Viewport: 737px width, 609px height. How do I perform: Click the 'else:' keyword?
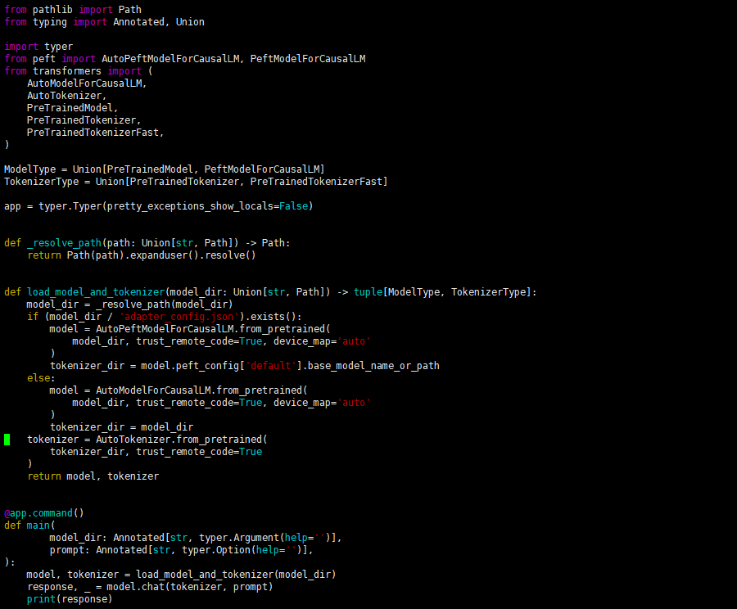click(x=41, y=378)
